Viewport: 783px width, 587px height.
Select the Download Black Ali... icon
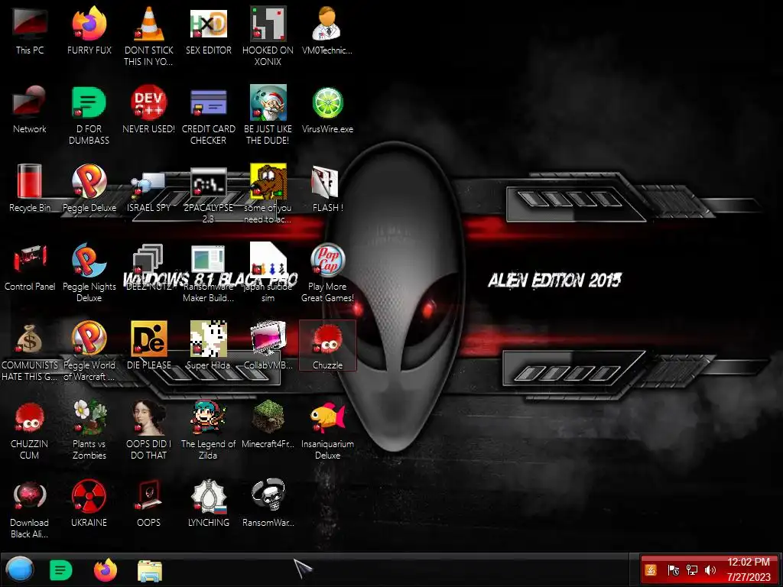tap(30, 509)
